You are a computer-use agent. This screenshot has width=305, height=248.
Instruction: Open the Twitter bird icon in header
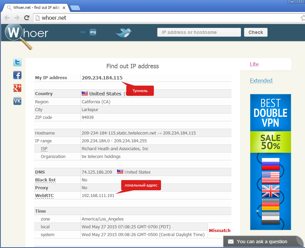tap(124, 33)
